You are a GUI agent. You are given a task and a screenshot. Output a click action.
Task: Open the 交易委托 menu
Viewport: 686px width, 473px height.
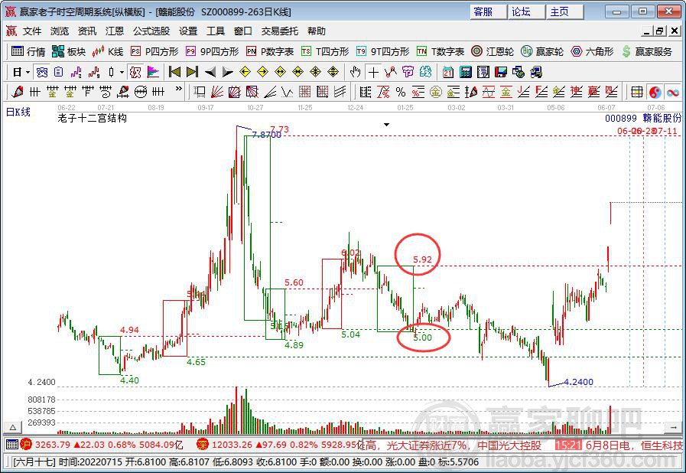pos(280,31)
